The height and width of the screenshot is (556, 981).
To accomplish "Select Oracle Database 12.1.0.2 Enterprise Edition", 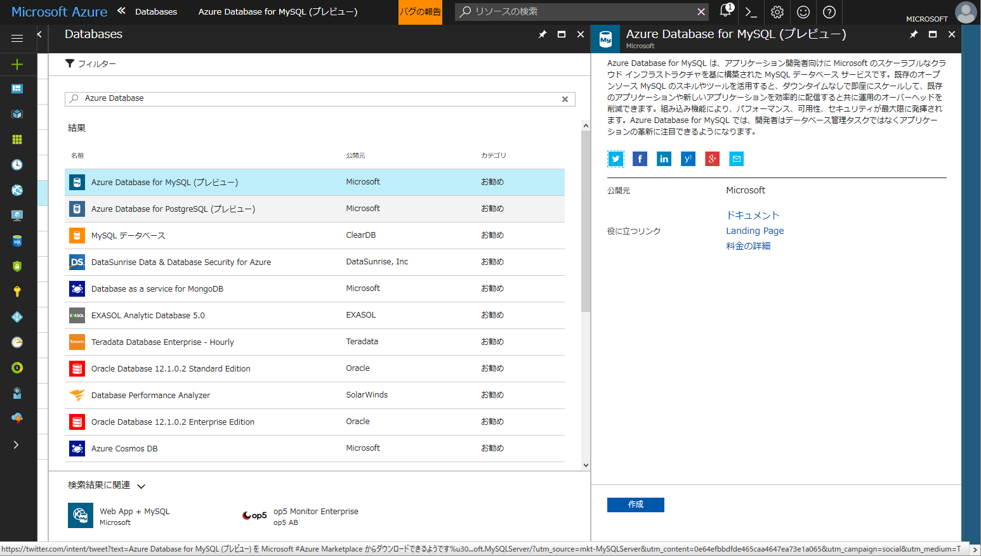I will coord(315,422).
